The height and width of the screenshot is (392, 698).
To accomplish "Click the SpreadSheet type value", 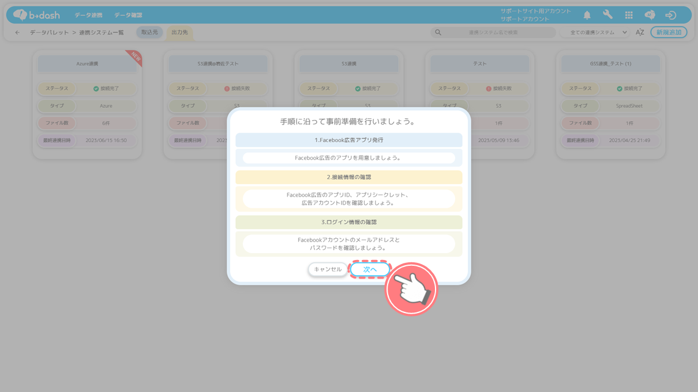I will pyautogui.click(x=629, y=106).
